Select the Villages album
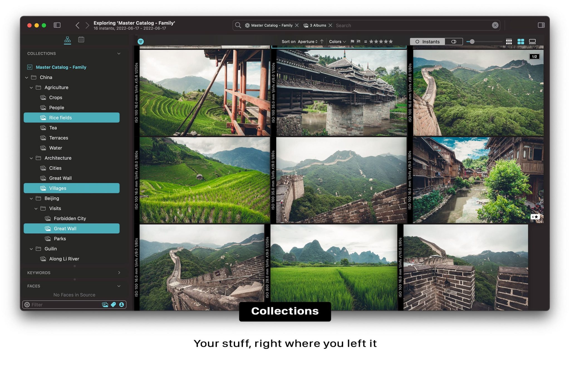This screenshot has width=570, height=378. (x=72, y=188)
